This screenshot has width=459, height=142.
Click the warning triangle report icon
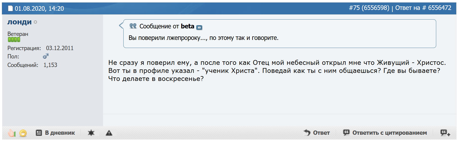click(x=109, y=133)
